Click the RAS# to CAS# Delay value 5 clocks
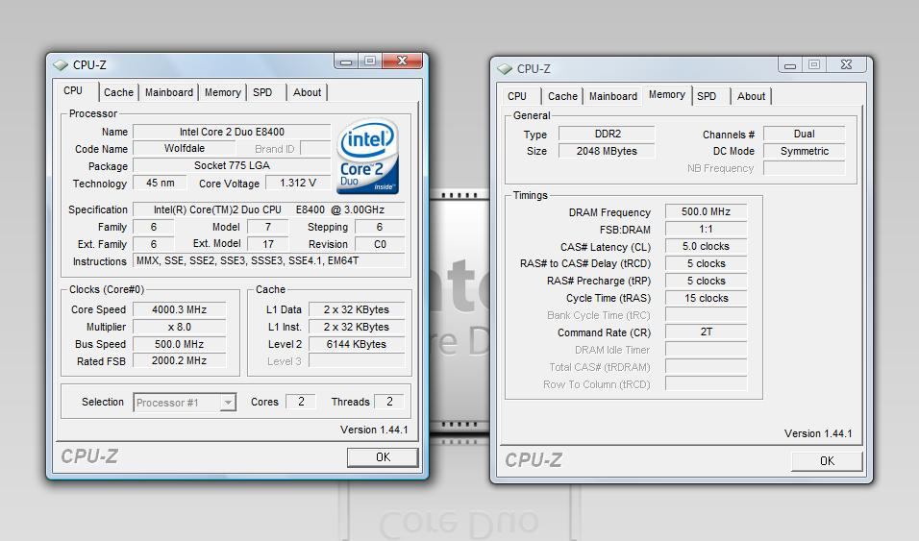This screenshot has height=541, width=919. pyautogui.click(x=707, y=263)
